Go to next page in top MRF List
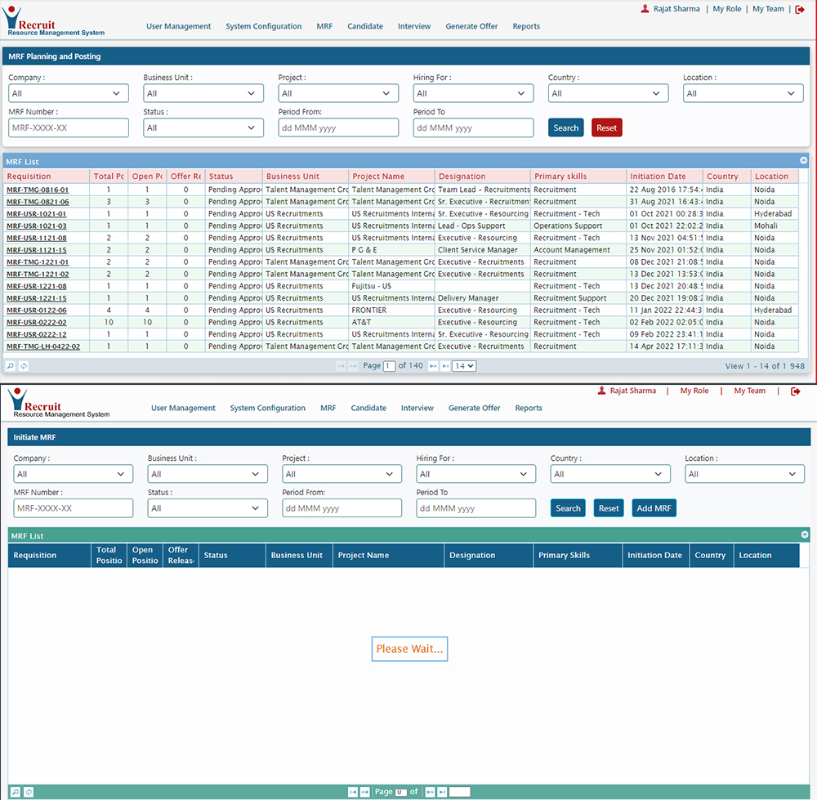 point(433,366)
